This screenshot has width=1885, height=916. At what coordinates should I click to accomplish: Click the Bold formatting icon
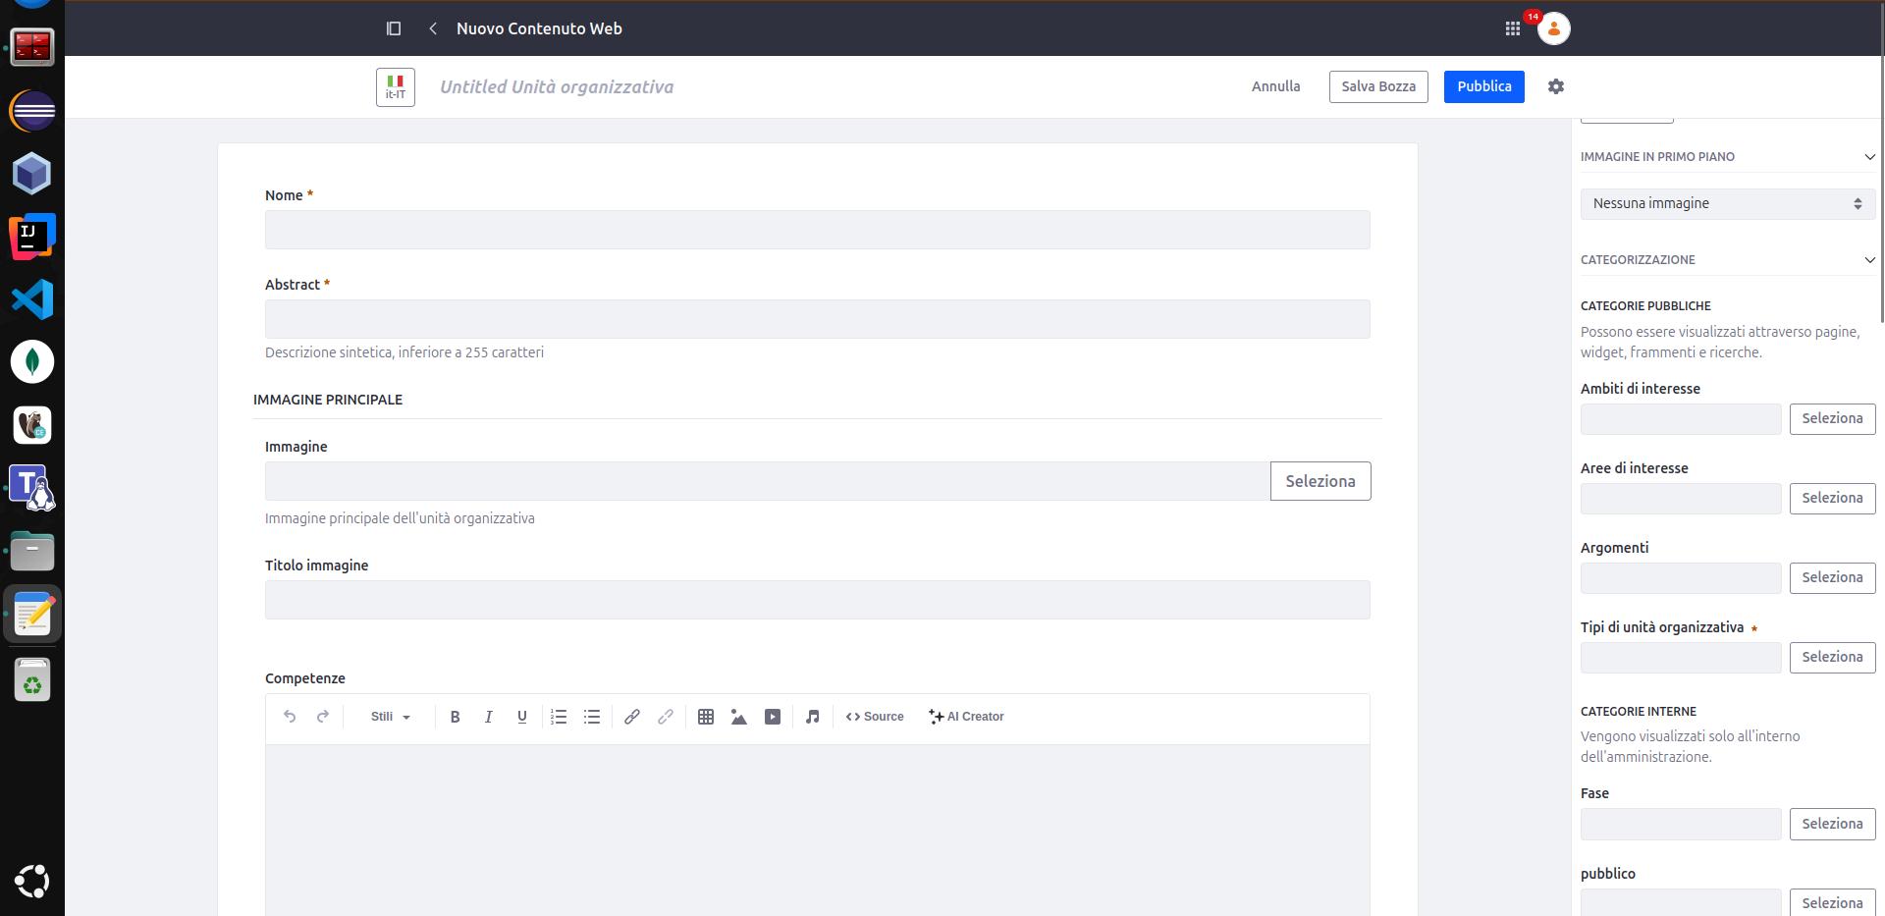coord(455,717)
